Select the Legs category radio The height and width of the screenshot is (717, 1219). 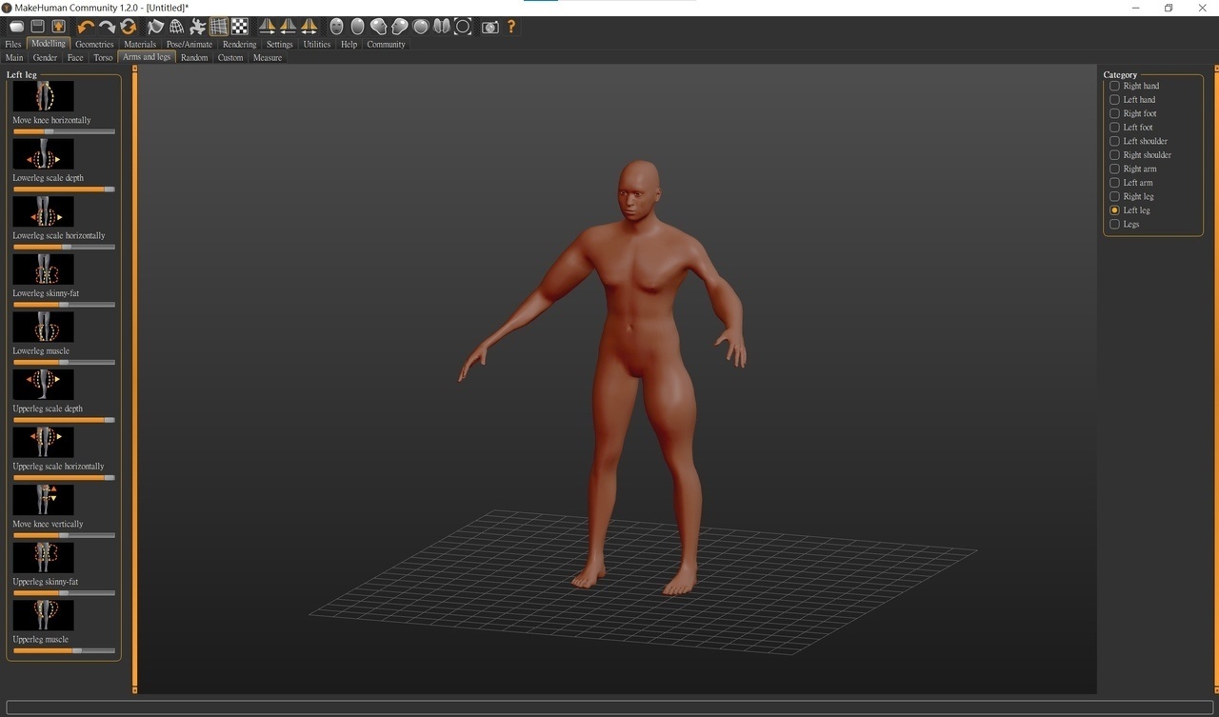[1114, 224]
